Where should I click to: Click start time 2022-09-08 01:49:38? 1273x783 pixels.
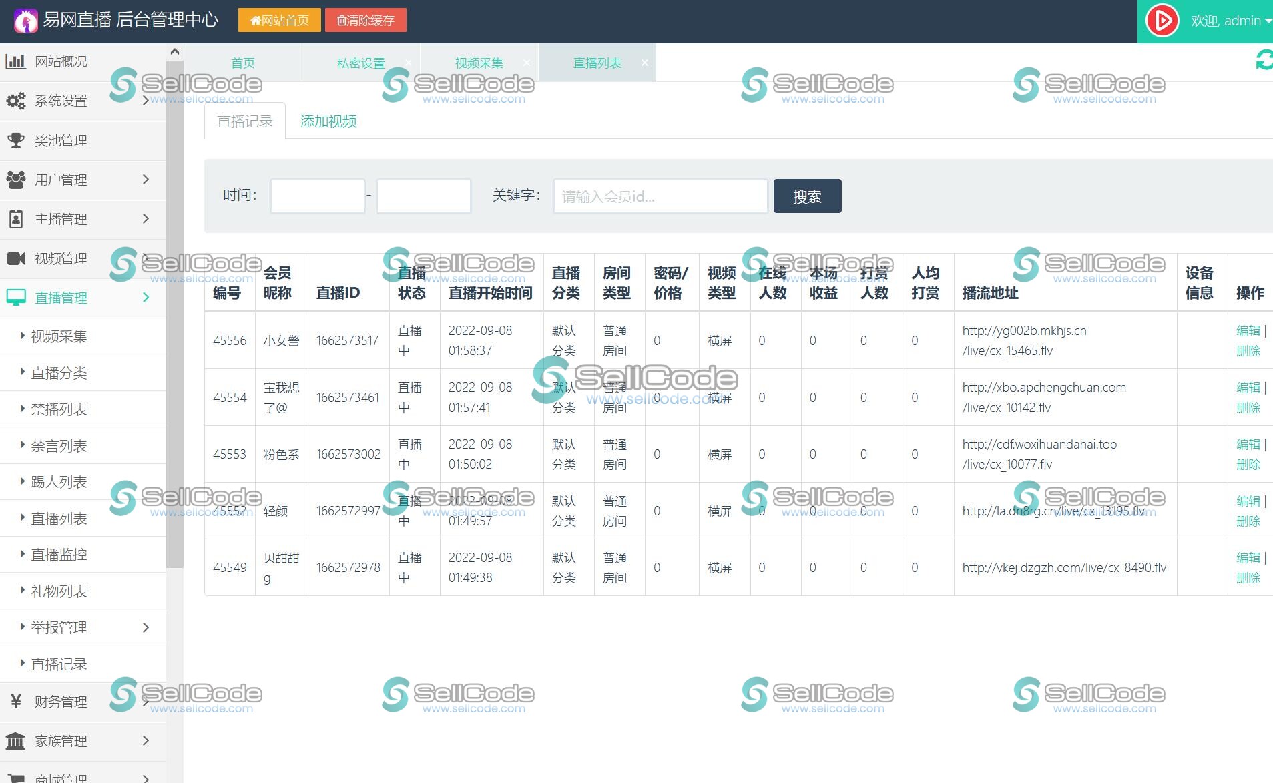pyautogui.click(x=480, y=568)
